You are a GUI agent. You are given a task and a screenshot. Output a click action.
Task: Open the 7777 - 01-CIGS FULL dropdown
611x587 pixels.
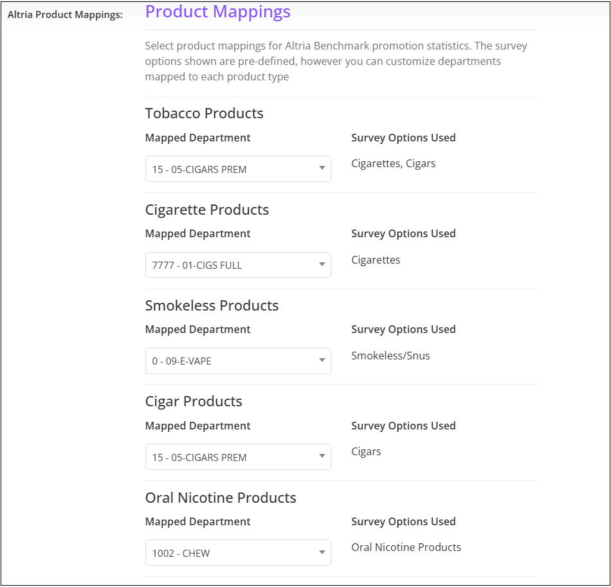point(238,265)
